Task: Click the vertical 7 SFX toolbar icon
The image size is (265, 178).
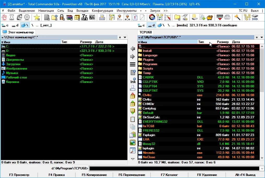Action: point(92,17)
